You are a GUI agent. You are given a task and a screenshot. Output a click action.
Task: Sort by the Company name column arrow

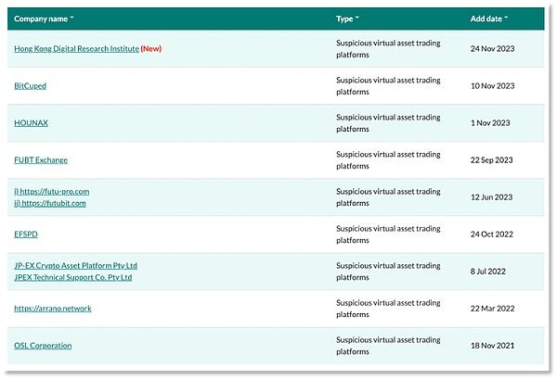tap(72, 19)
